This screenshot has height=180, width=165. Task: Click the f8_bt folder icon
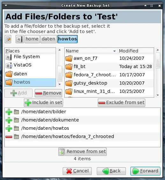coord(69,67)
